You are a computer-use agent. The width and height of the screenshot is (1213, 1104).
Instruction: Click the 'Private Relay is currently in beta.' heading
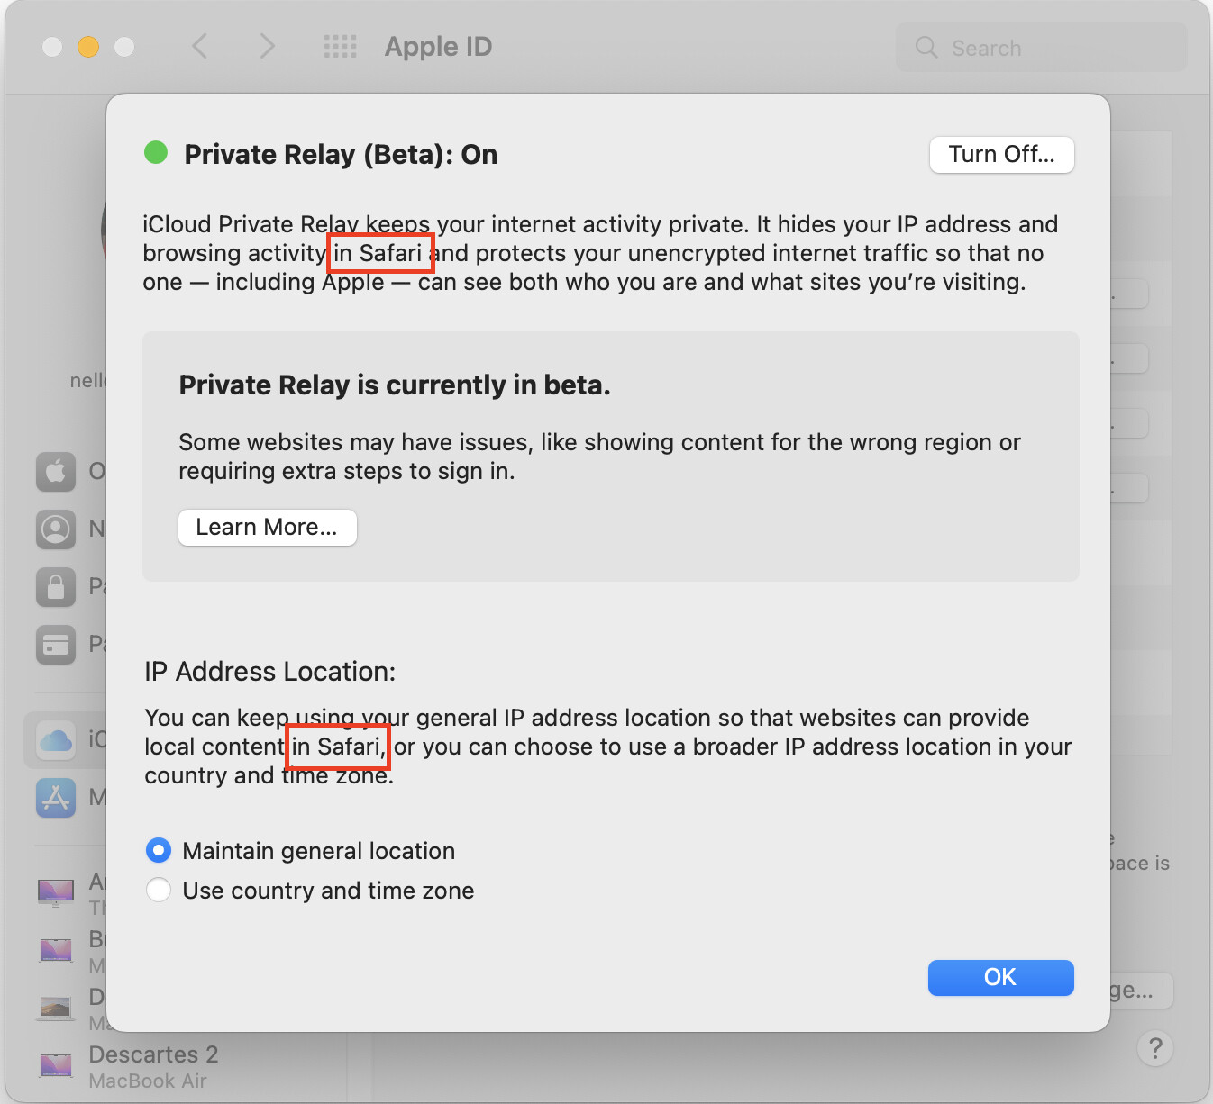(395, 385)
